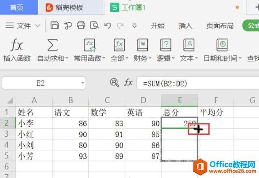The image size is (259, 178).
Task: Open the 插入 ribbon tab
Action: (185, 26)
